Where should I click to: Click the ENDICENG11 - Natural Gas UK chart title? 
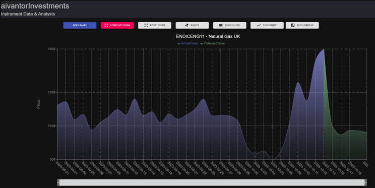(x=208, y=36)
